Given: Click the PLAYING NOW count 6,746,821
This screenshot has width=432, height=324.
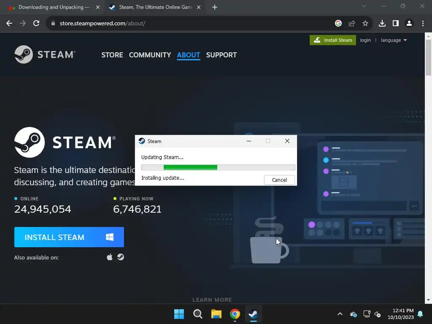Looking at the screenshot, I should (x=137, y=209).
